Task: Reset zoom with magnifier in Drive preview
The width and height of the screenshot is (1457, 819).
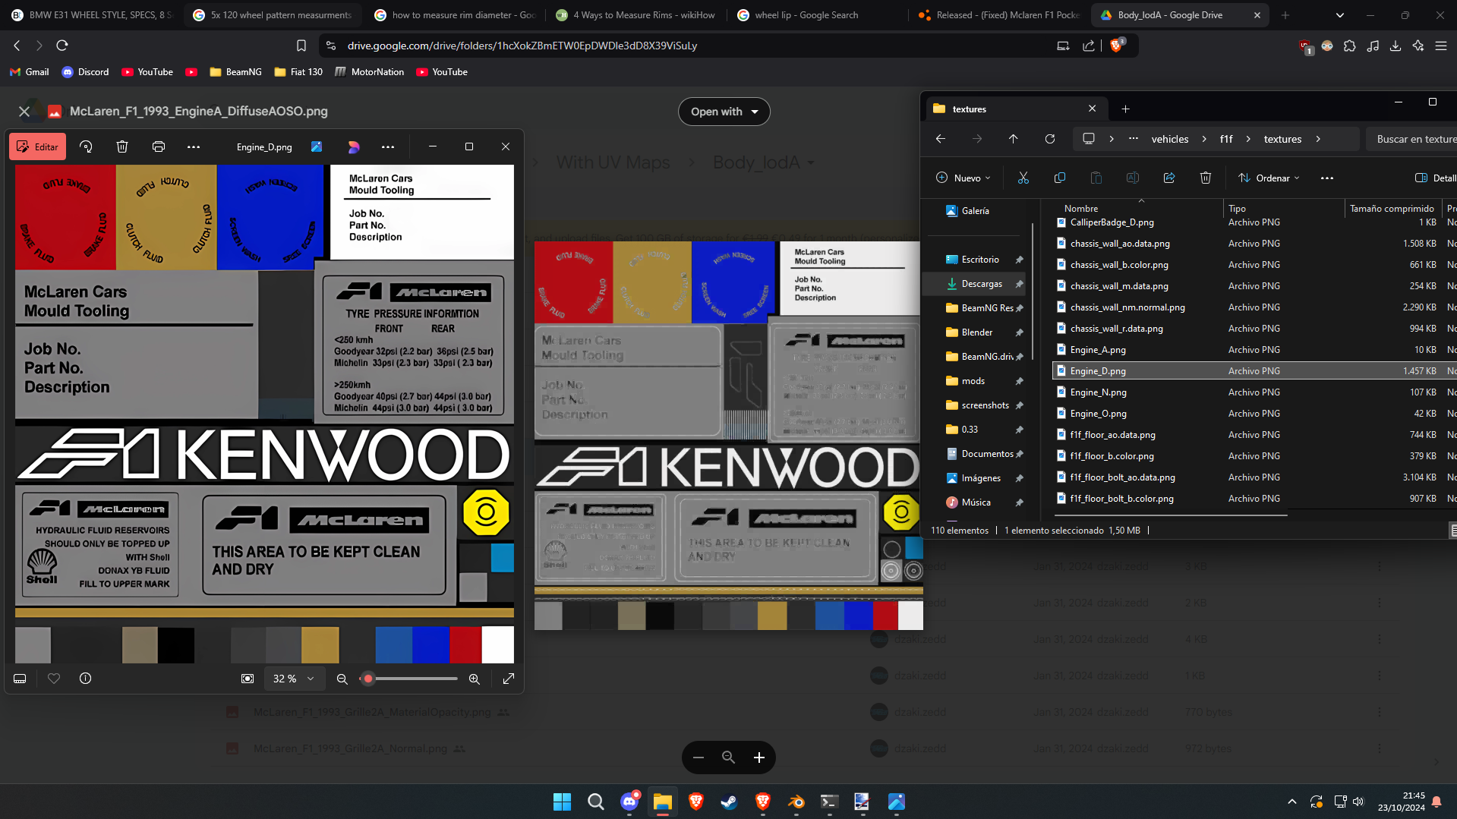Action: pyautogui.click(x=729, y=758)
